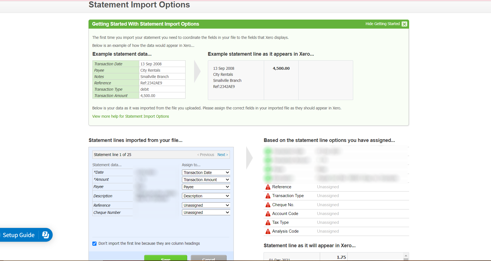
Task: Click the warning icon next to Account Code
Action: click(x=268, y=214)
